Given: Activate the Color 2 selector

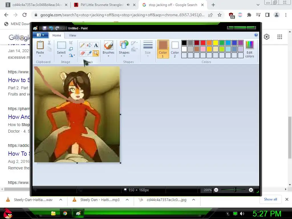Looking at the screenshot, I should [x=175, y=49].
